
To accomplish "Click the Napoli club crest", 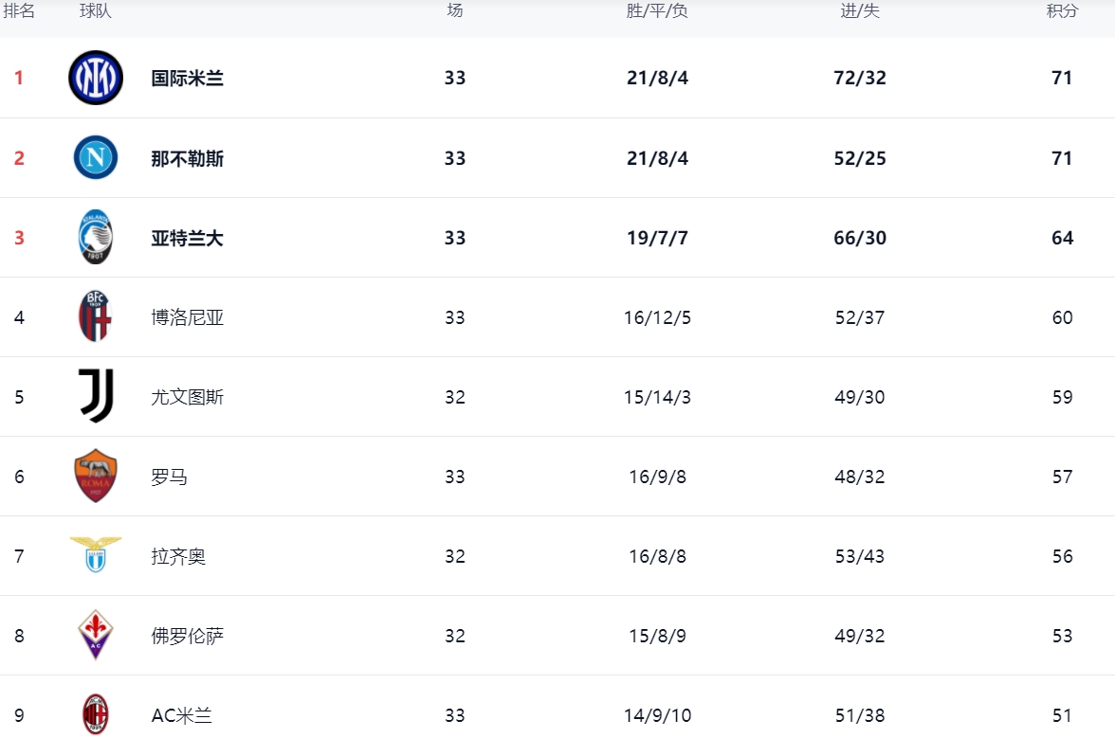I will [96, 157].
